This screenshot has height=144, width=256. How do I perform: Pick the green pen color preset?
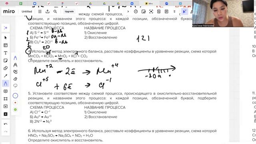(15, 110)
